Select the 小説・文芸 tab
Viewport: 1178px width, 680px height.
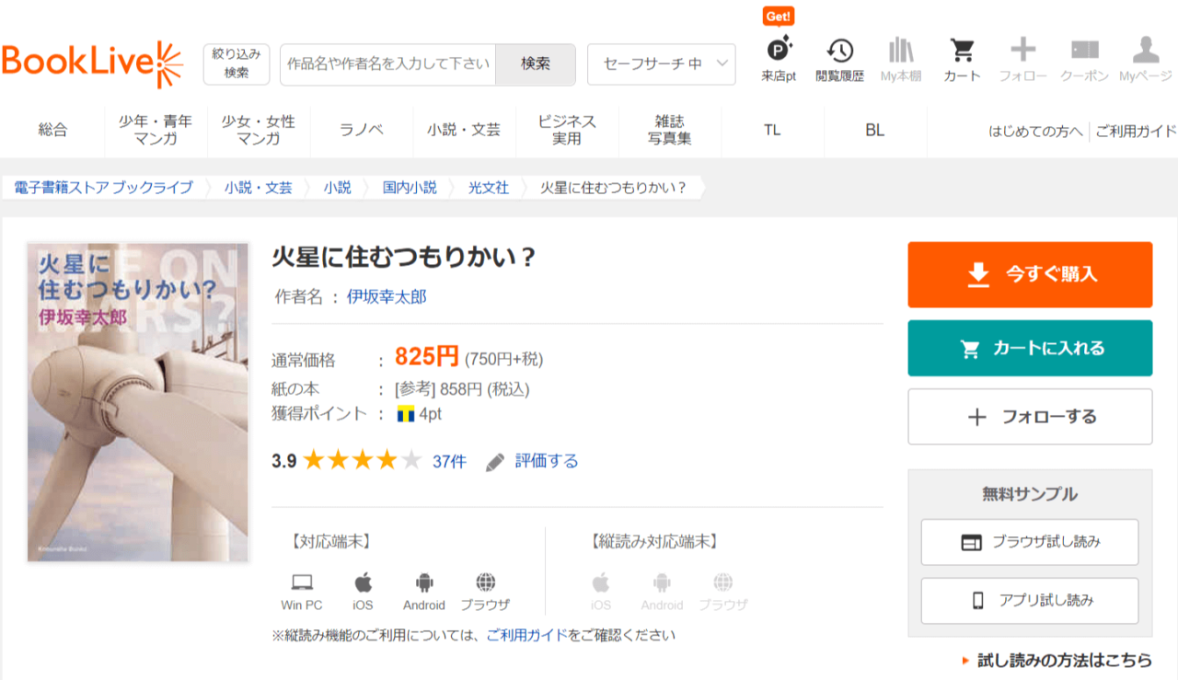click(x=464, y=131)
